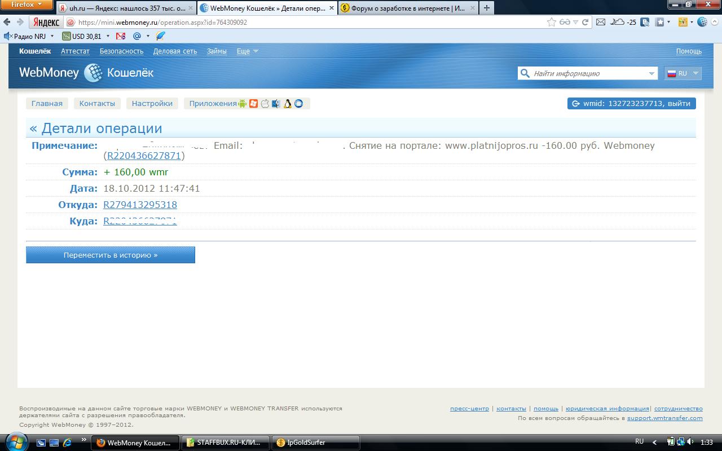Switch to the uh.ru Яндекс tab

click(126, 8)
